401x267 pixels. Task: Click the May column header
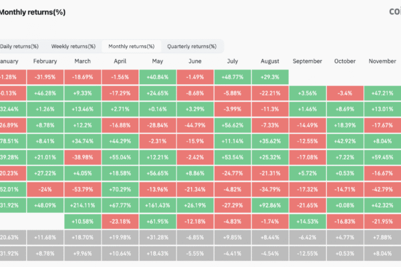(x=159, y=61)
